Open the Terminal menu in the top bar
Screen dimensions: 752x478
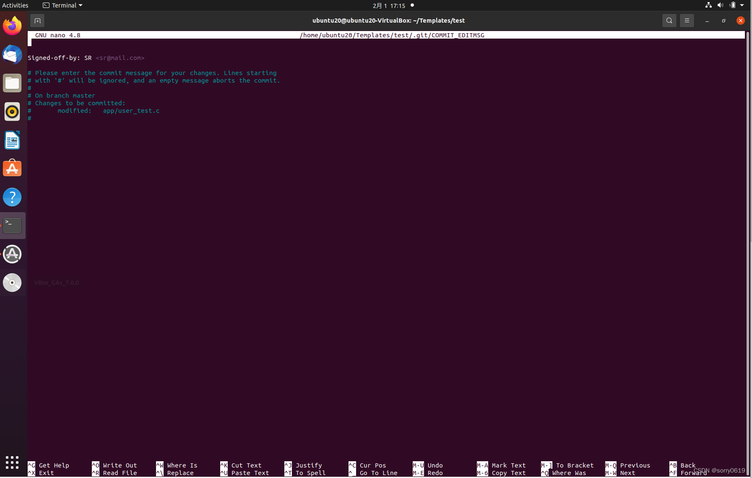click(x=62, y=5)
